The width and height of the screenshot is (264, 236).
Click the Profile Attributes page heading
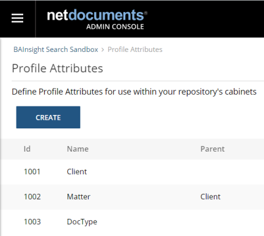[57, 68]
